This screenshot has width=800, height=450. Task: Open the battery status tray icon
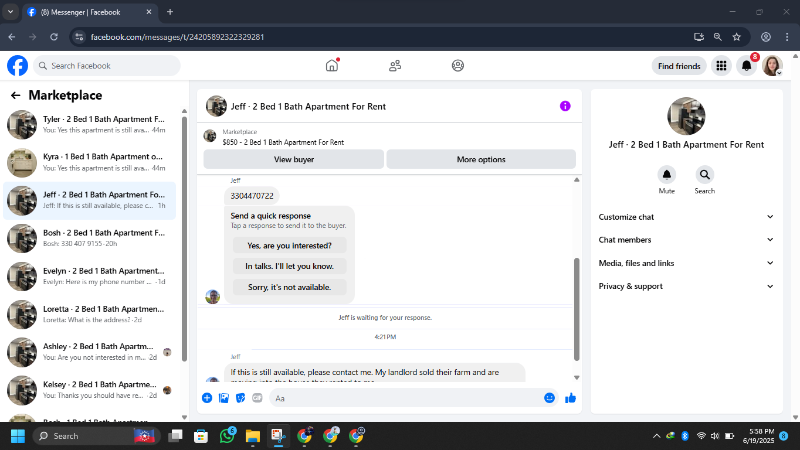[730, 436]
